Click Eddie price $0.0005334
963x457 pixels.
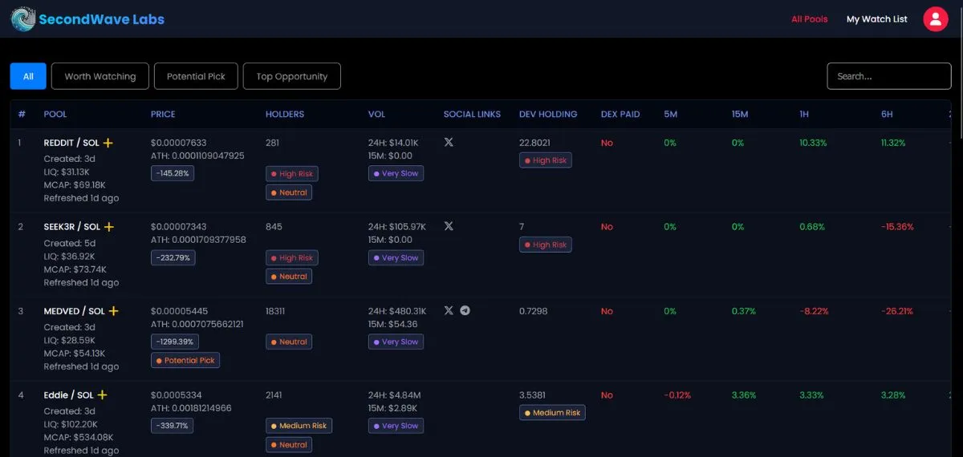point(177,395)
